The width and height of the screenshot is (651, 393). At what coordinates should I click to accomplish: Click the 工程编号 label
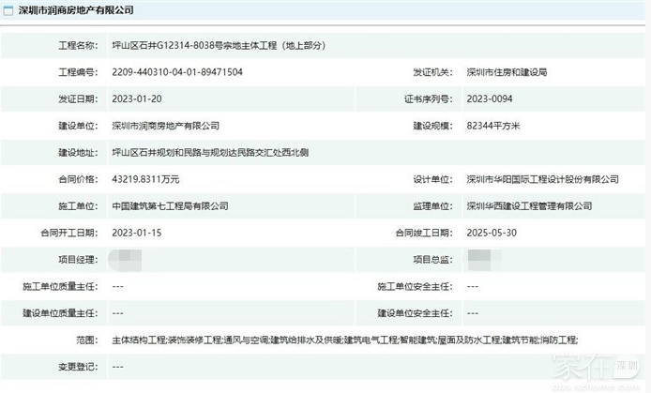click(x=78, y=72)
